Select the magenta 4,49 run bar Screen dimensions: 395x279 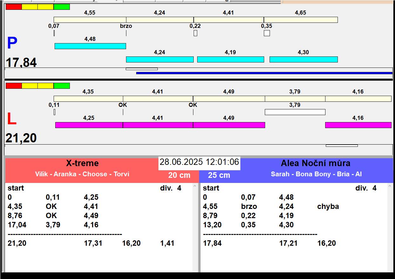click(x=229, y=125)
